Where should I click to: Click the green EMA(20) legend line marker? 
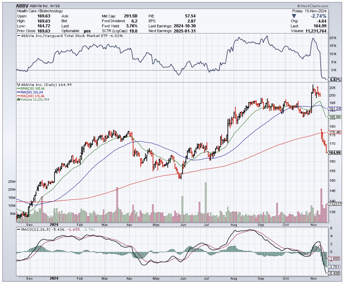(19, 88)
